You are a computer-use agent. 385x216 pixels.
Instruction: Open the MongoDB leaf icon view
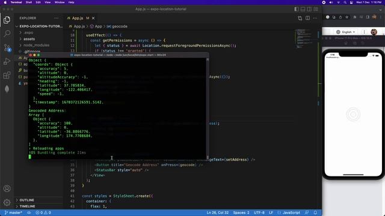tap(7, 89)
